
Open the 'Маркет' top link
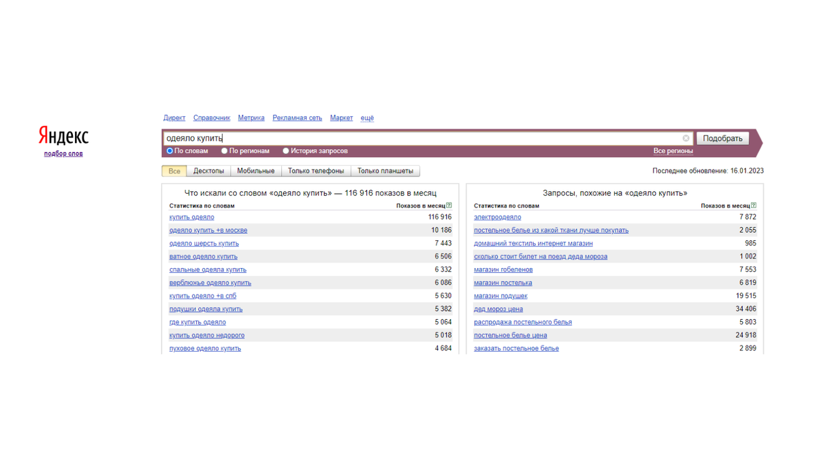pos(341,118)
